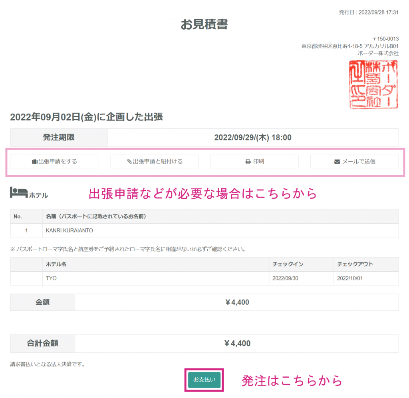Click the 出張申請をする button
The height and width of the screenshot is (398, 409).
coord(54,161)
